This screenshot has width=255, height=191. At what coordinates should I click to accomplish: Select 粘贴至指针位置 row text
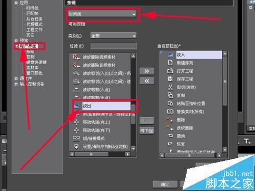[x=191, y=103]
